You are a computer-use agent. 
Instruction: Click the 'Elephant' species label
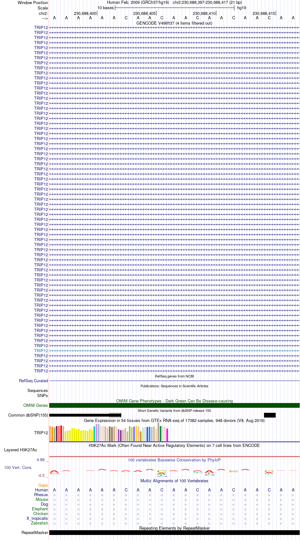[x=40, y=509]
